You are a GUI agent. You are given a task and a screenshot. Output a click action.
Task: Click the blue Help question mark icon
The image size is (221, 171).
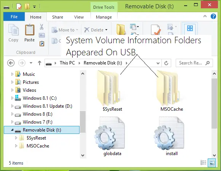pos(213,16)
